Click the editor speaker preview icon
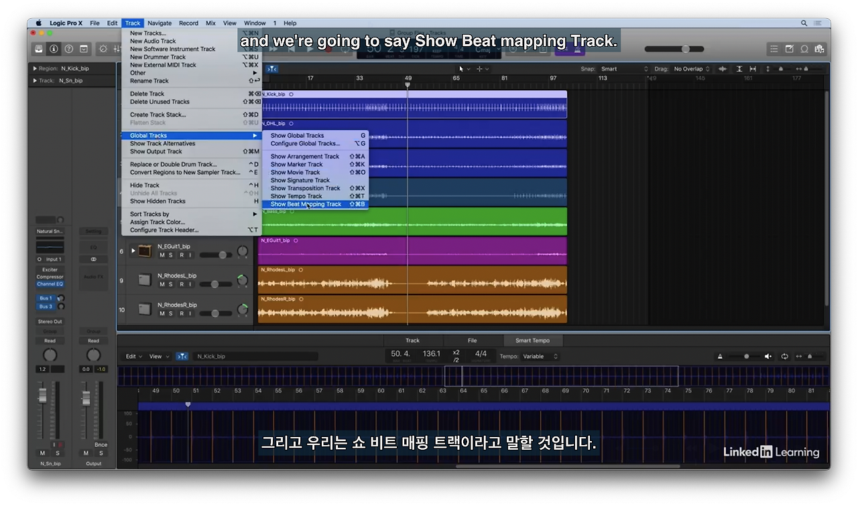858x506 pixels. (768, 357)
